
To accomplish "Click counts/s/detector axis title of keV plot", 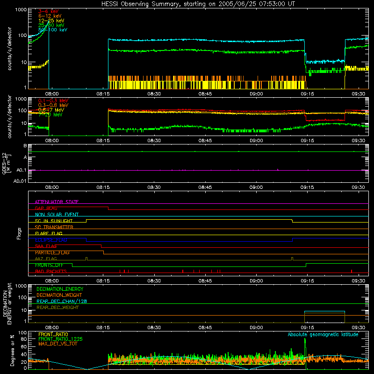I will point(9,49).
